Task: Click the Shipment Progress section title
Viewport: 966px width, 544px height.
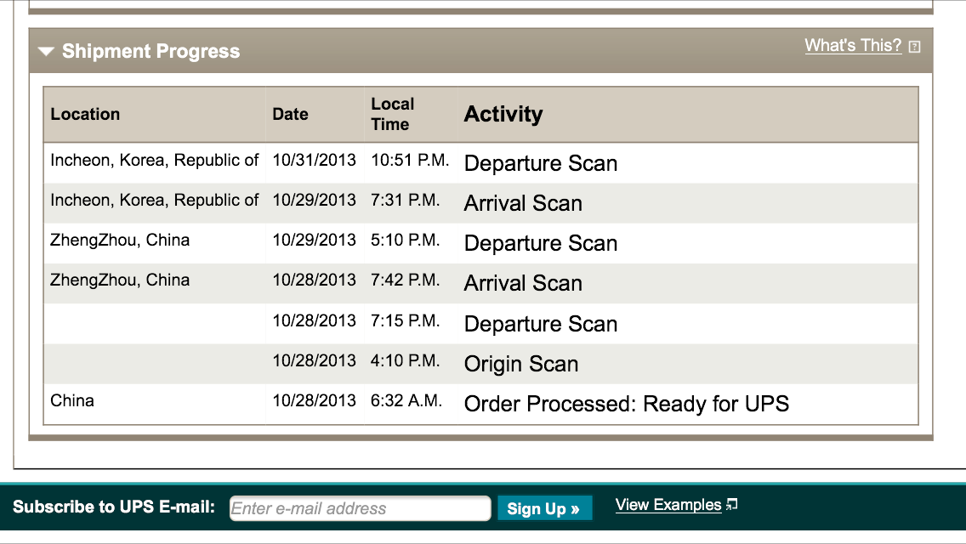Action: [151, 52]
